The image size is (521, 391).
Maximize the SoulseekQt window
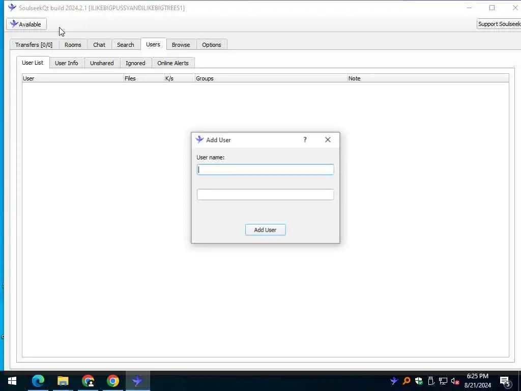pyautogui.click(x=492, y=7)
